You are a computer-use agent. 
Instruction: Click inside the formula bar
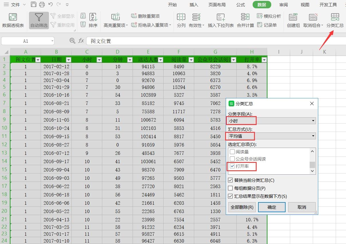143,40
